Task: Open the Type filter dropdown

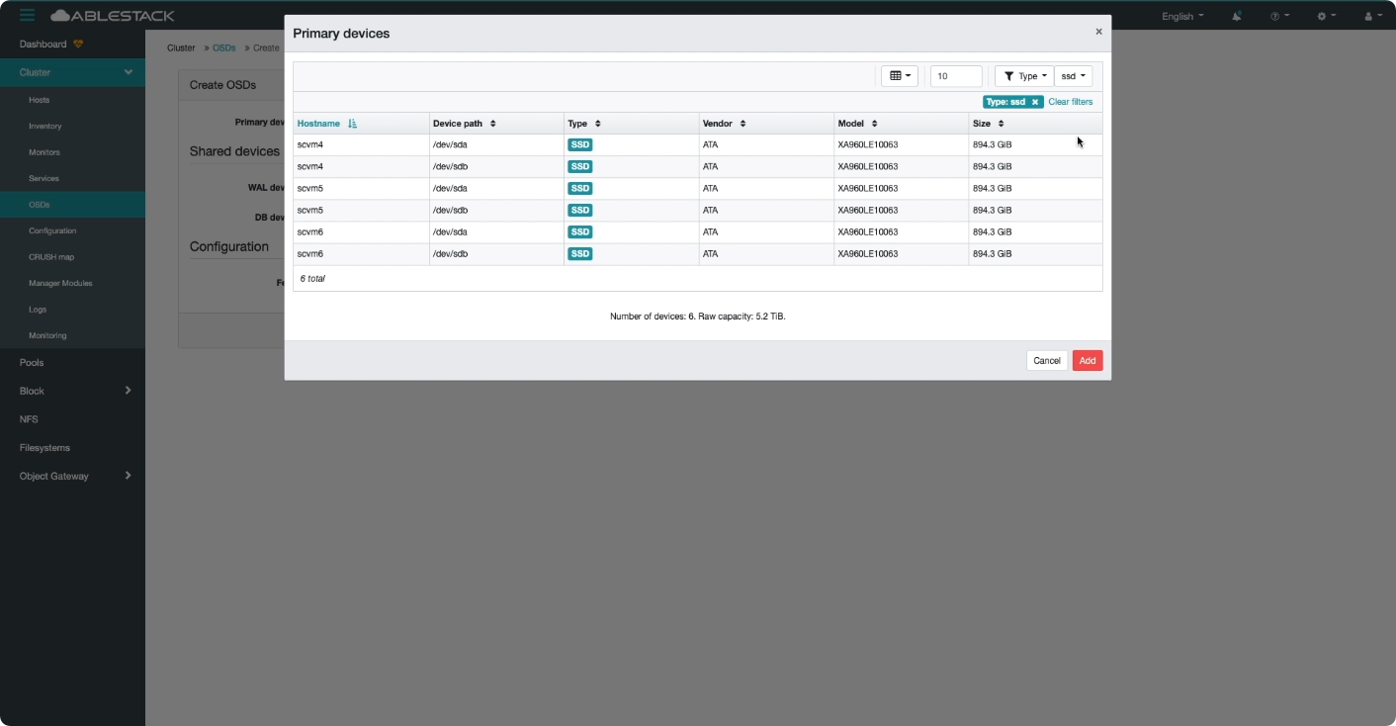Action: 1024,76
